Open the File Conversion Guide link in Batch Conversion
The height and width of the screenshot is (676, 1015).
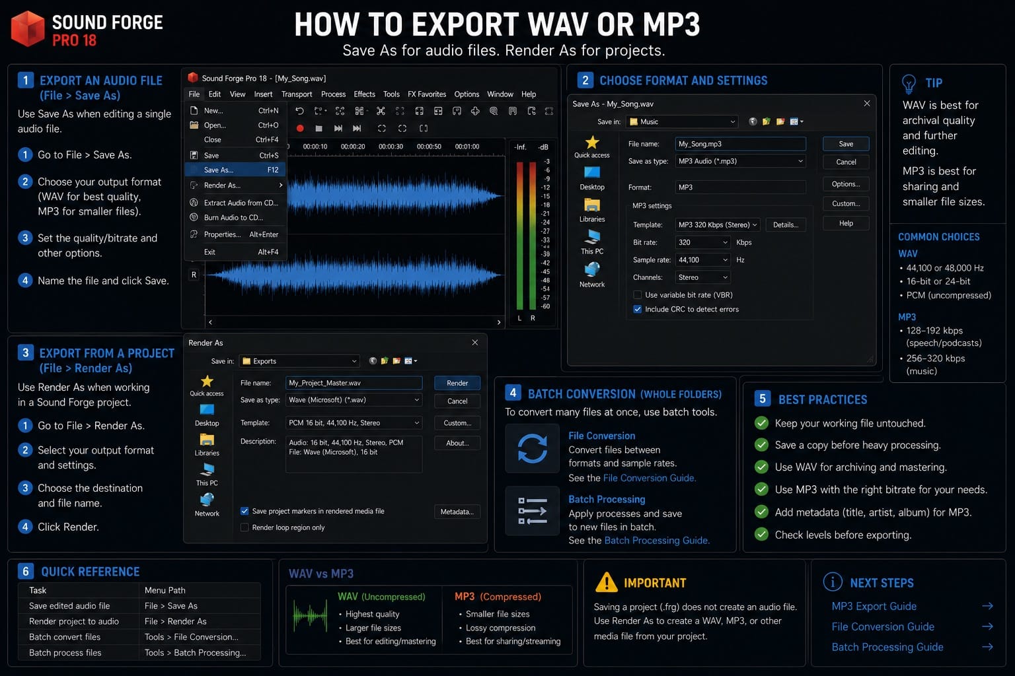pos(648,478)
